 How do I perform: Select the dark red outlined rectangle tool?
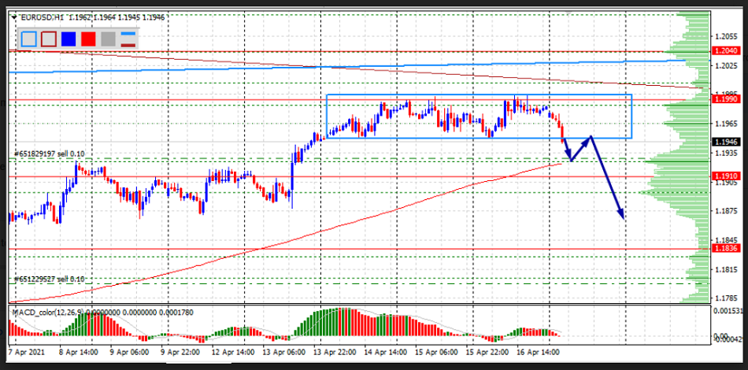point(48,38)
